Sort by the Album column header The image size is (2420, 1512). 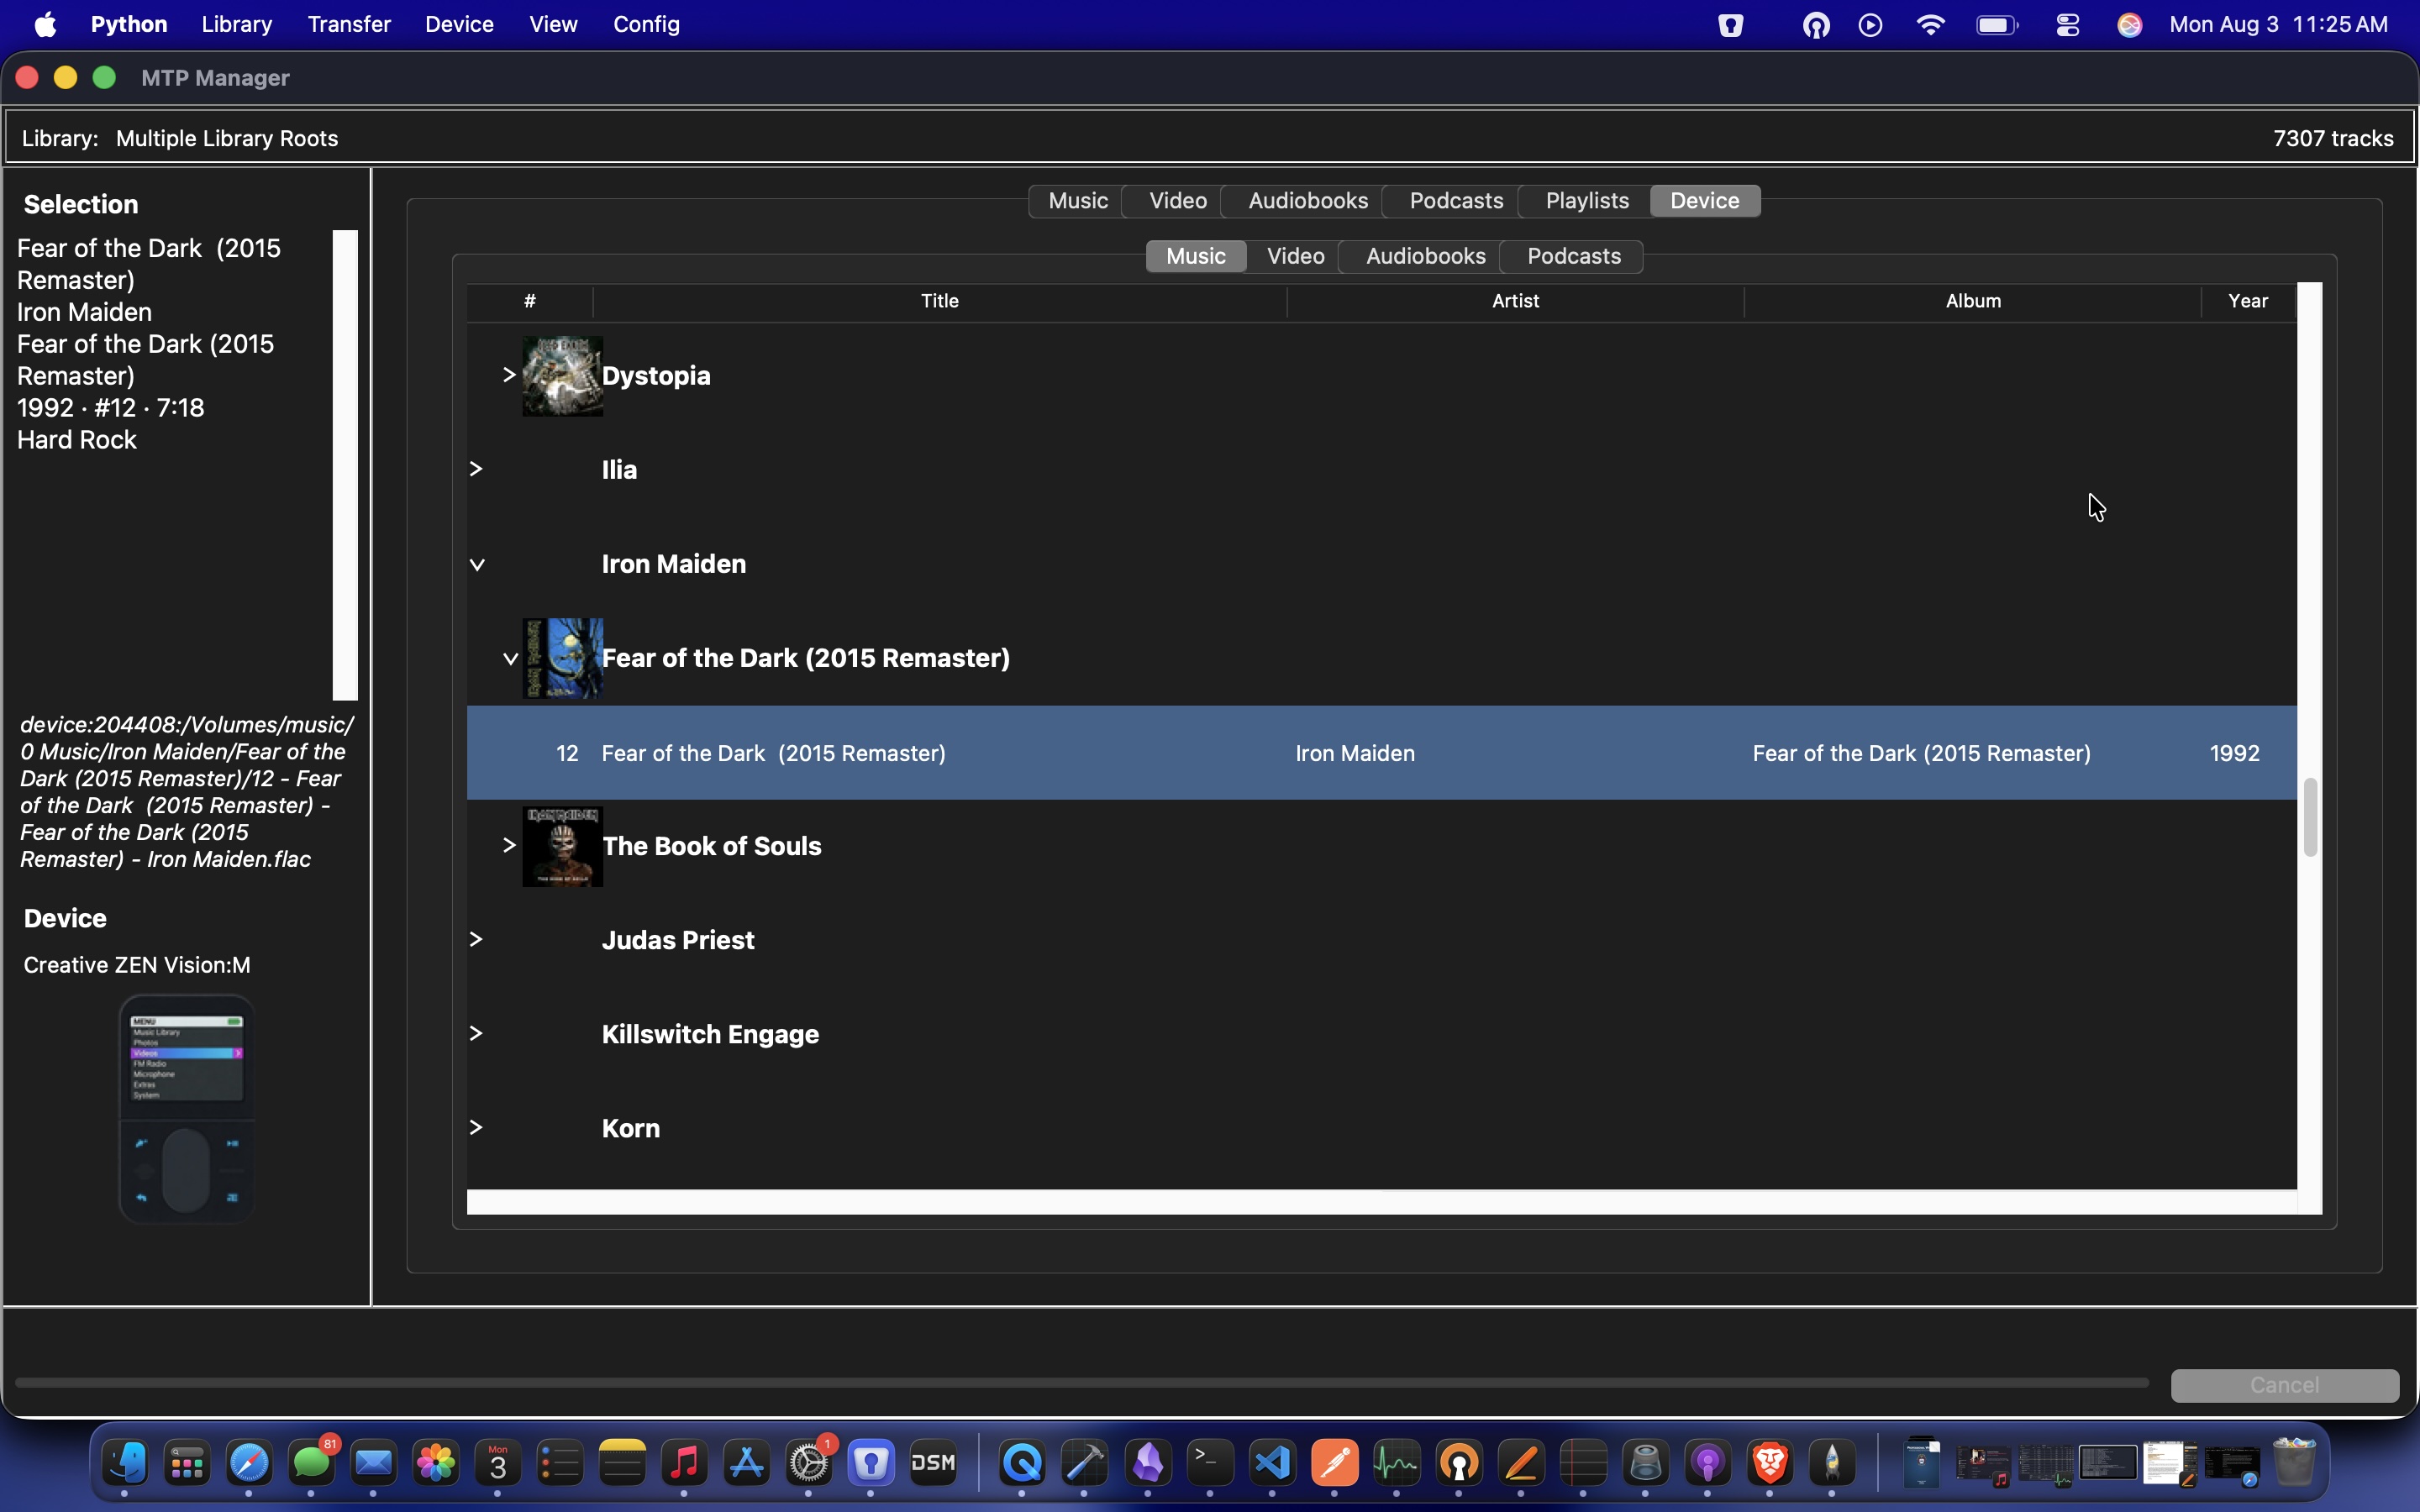pyautogui.click(x=1973, y=301)
